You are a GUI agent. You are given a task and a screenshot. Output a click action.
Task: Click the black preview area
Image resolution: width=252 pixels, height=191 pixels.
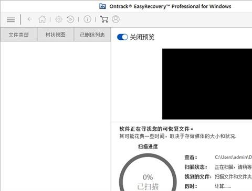coord(207,84)
